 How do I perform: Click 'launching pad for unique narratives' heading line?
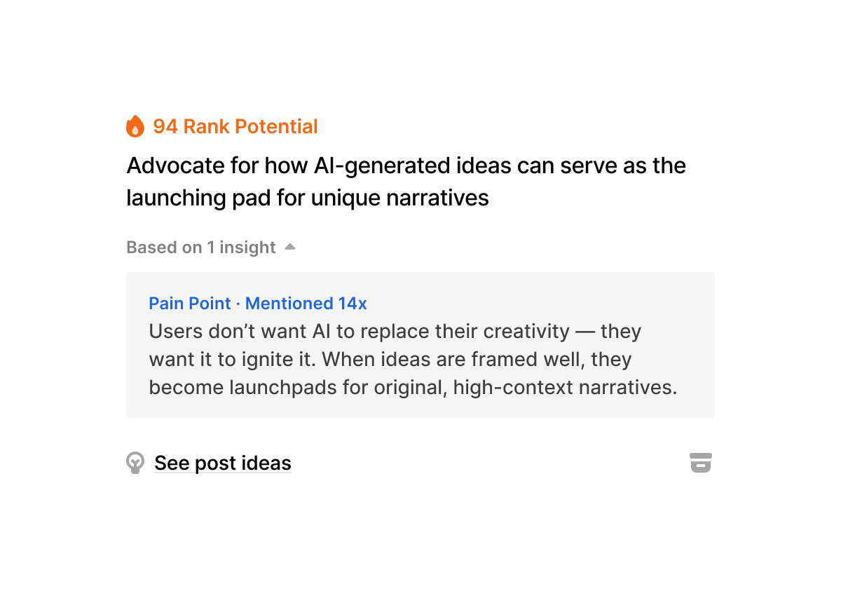(307, 198)
